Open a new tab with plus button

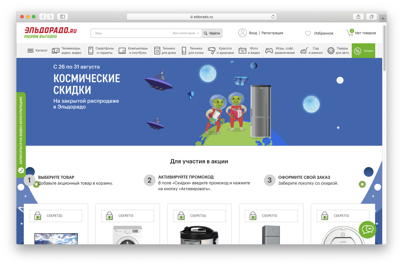point(383,18)
